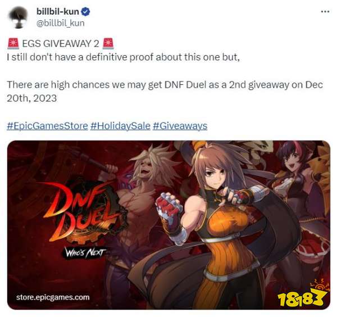Screen dimensions: 337x317
Task: Open the #HolidaySale hashtag link
Action: [x=120, y=126]
